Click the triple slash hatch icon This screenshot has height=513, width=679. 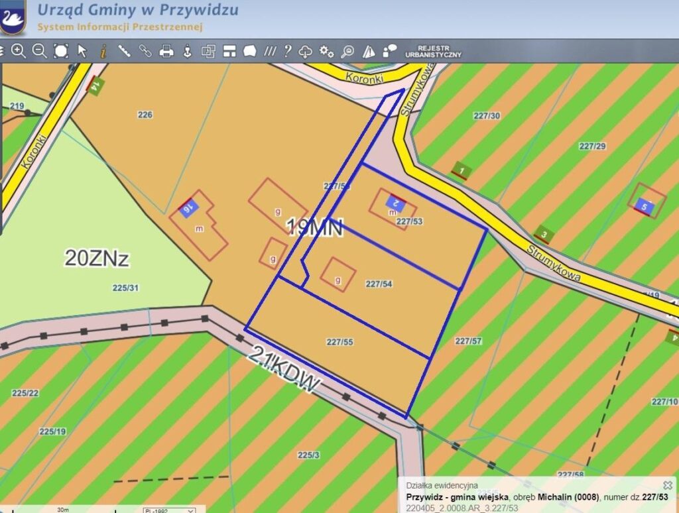coord(271,52)
